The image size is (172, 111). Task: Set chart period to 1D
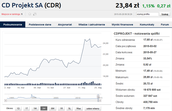click(x=18, y=109)
